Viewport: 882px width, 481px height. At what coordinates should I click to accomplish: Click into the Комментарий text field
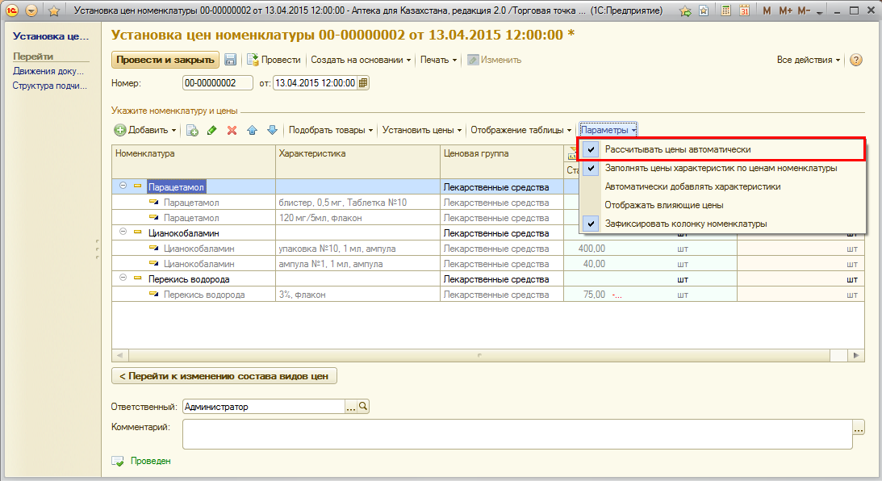(516, 434)
